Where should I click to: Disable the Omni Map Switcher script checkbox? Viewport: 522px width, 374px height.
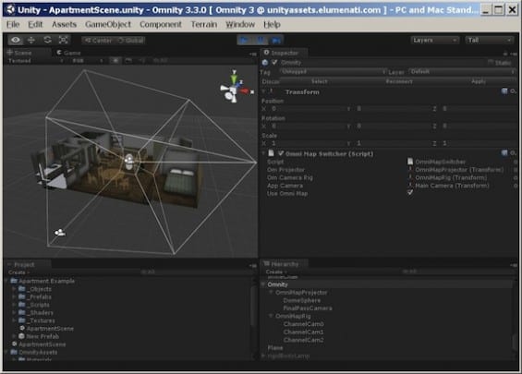click(x=281, y=153)
